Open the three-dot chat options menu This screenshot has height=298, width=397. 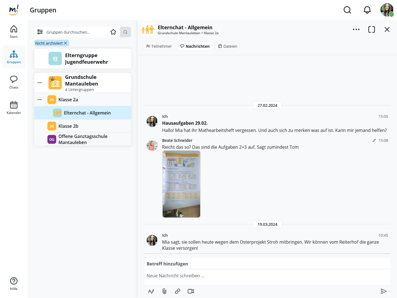[x=356, y=30]
